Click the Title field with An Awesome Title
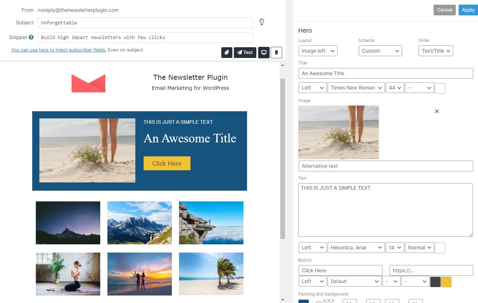This screenshot has width=478, height=303. pos(386,73)
